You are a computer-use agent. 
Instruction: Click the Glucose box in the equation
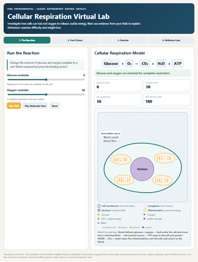[x=111, y=64]
